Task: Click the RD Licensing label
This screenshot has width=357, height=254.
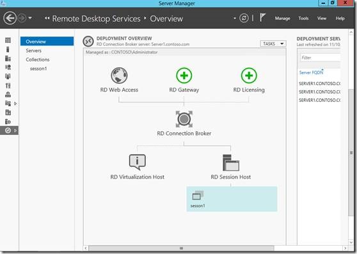Action: pyautogui.click(x=249, y=90)
